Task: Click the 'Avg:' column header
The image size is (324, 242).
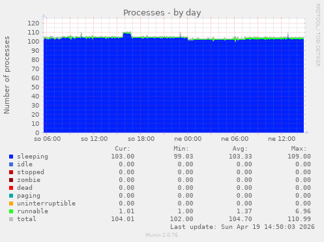Action: coord(240,149)
